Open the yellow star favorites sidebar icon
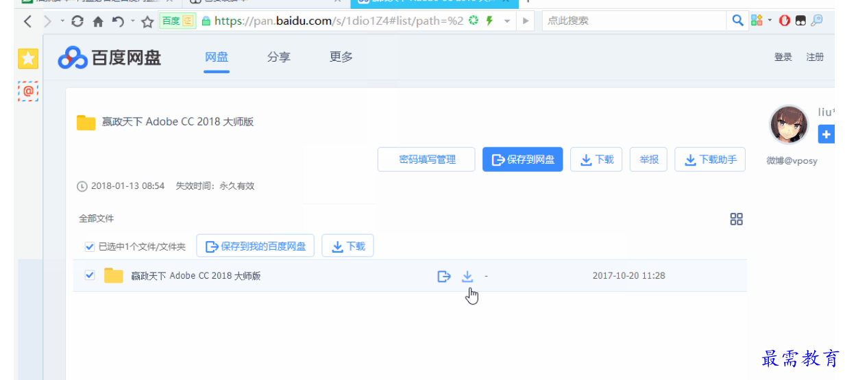 pyautogui.click(x=28, y=59)
